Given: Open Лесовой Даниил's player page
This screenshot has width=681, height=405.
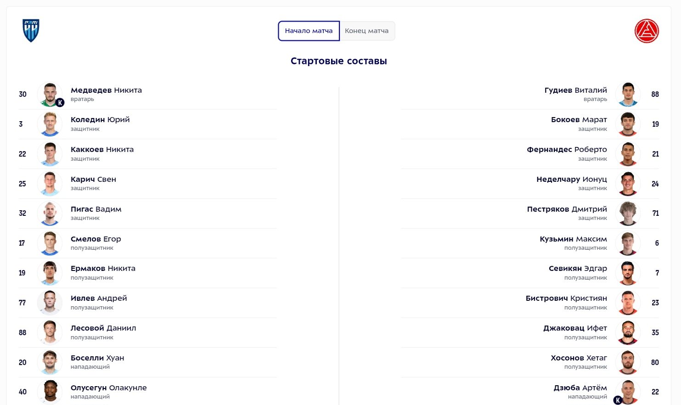Looking at the screenshot, I should click(x=103, y=328).
